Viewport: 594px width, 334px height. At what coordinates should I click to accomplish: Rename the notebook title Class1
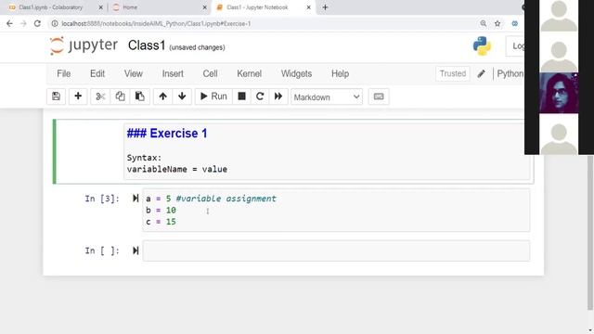click(147, 45)
